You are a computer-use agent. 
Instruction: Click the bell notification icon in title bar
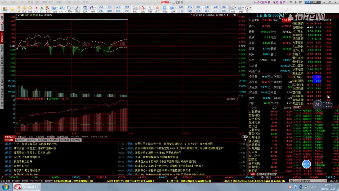coord(296,2)
